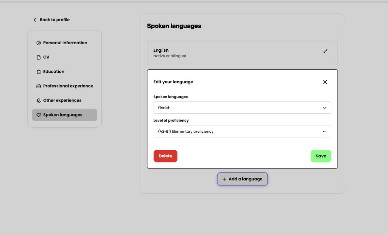Go to the Education section
This screenshot has height=235, width=388.
pyautogui.click(x=53, y=72)
